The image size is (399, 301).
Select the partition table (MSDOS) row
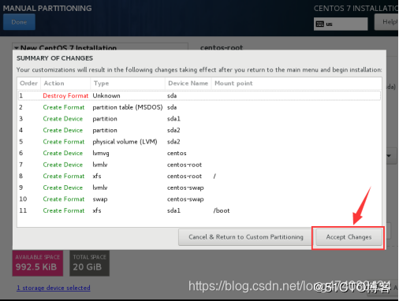pos(199,107)
